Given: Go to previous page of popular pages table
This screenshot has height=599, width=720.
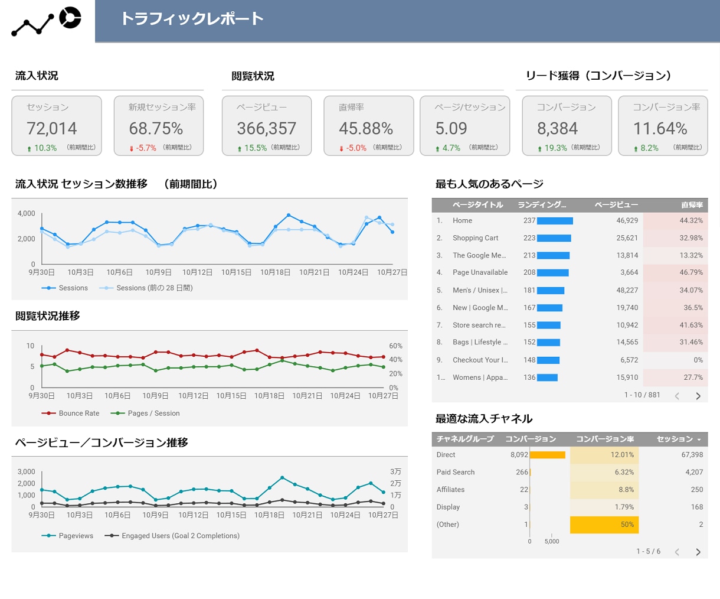Looking at the screenshot, I should point(677,396).
